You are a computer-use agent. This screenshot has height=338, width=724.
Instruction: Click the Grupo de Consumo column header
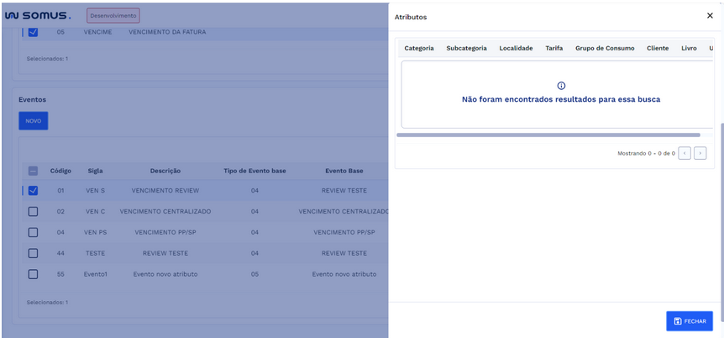coord(605,48)
